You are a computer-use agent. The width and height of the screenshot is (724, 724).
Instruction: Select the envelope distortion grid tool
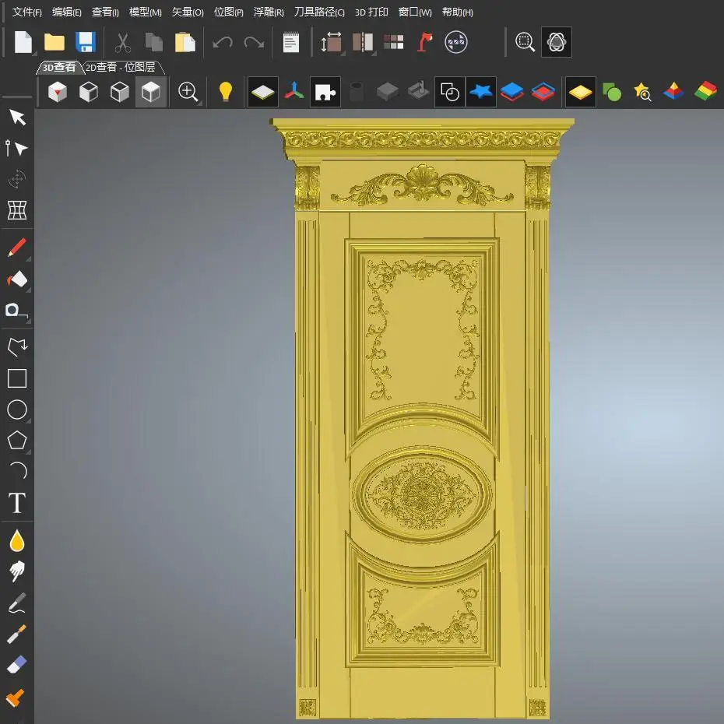click(x=17, y=210)
